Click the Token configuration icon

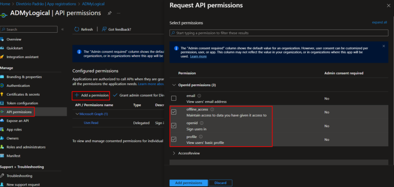click(2, 103)
